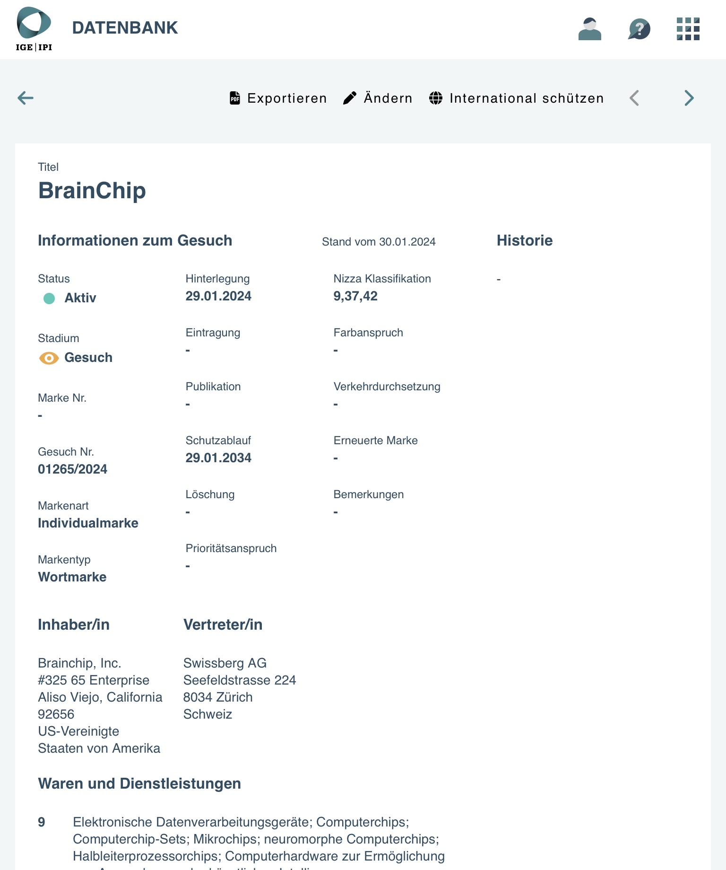Click the eye icon beside Gesuch
Image resolution: width=726 pixels, height=870 pixels.
coord(49,358)
